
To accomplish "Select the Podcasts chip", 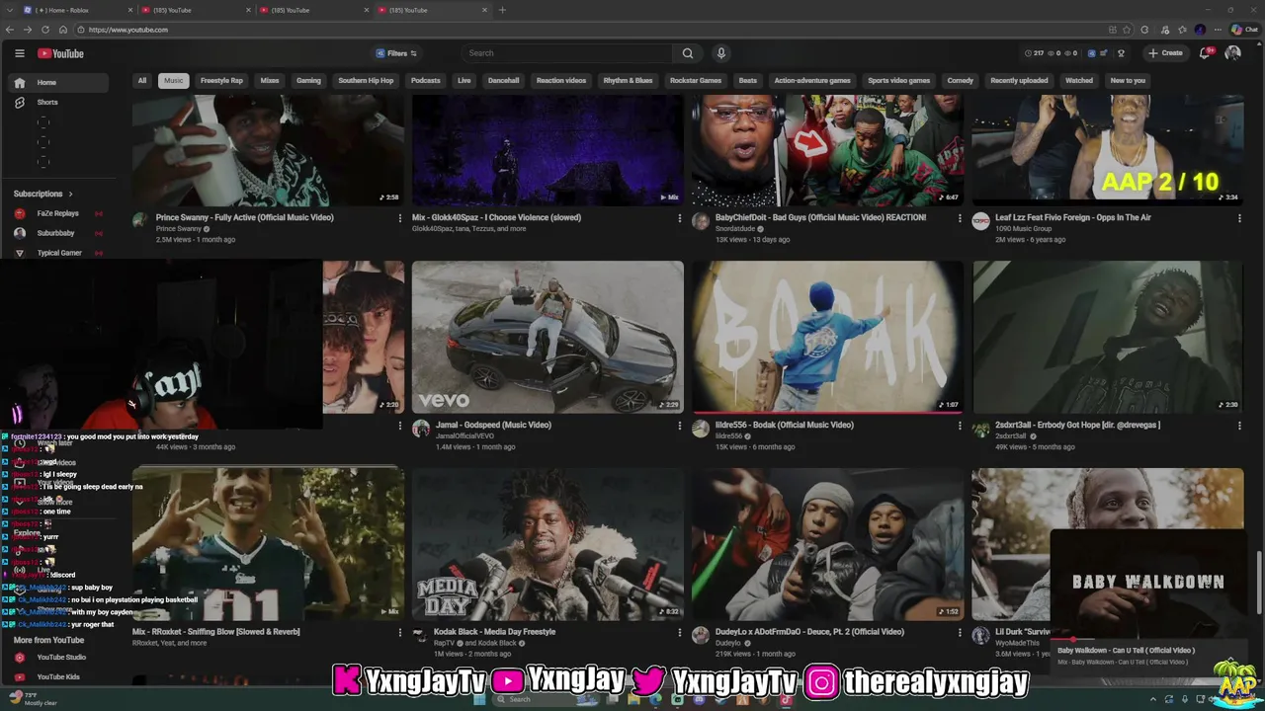I will [426, 81].
